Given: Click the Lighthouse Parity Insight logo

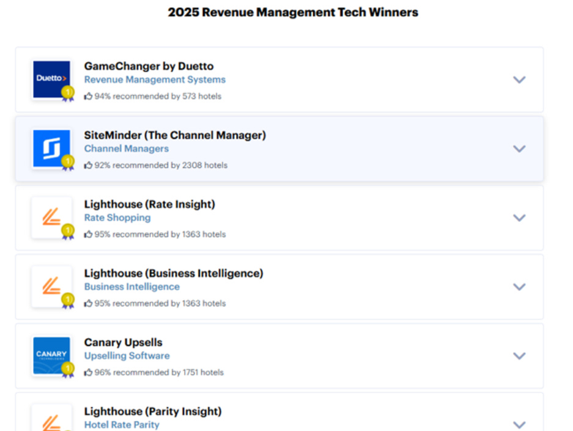Looking at the screenshot, I should 51,419.
